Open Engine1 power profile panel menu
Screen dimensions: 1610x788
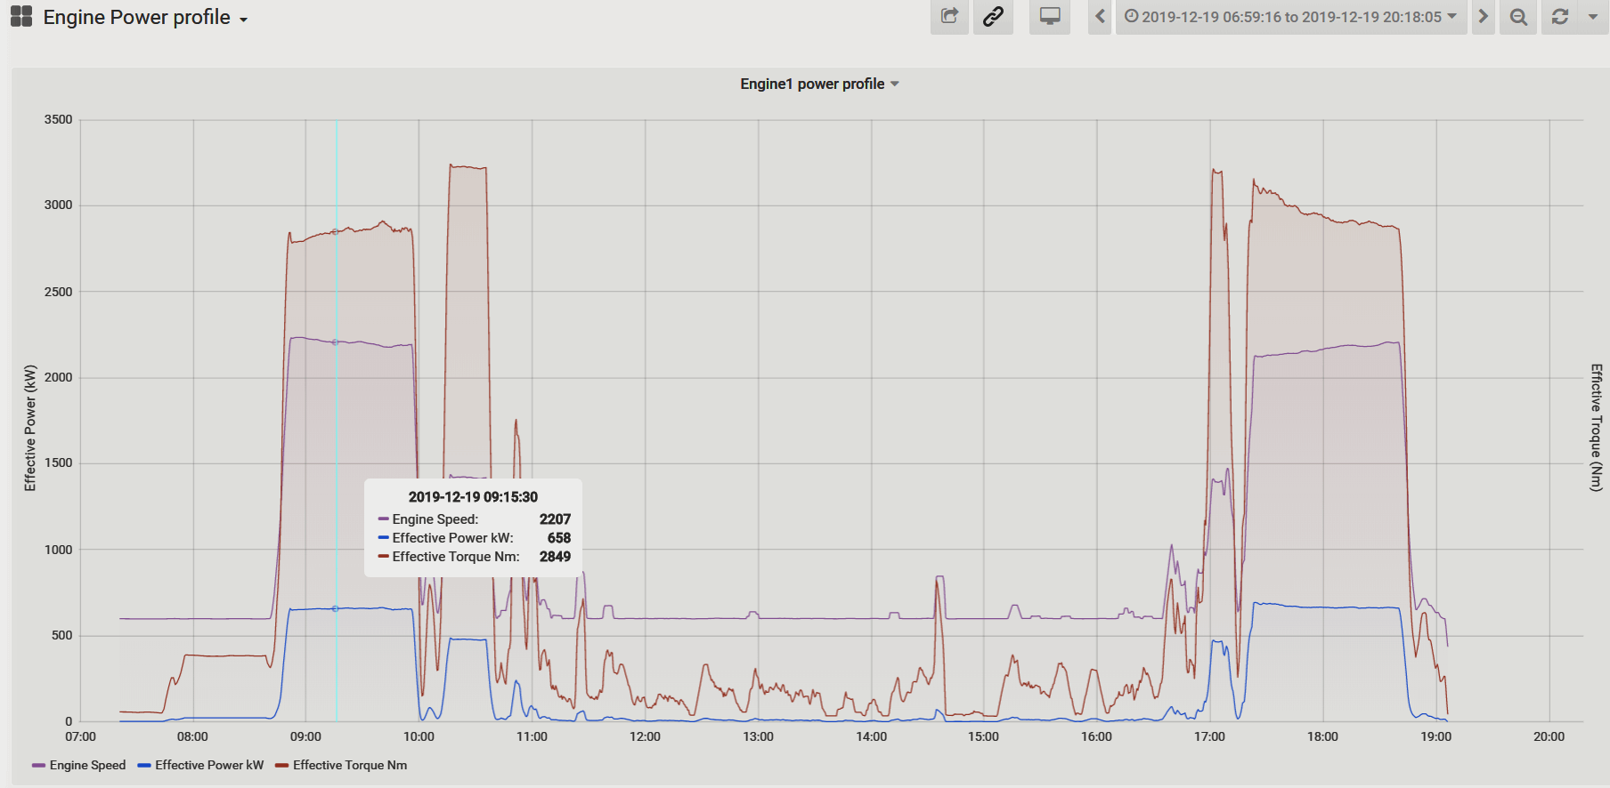click(x=819, y=84)
